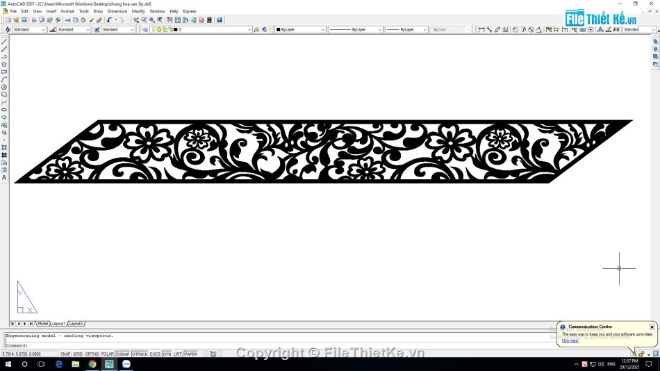The height and width of the screenshot is (371, 660).
Task: Open the Format menu
Action: point(67,11)
